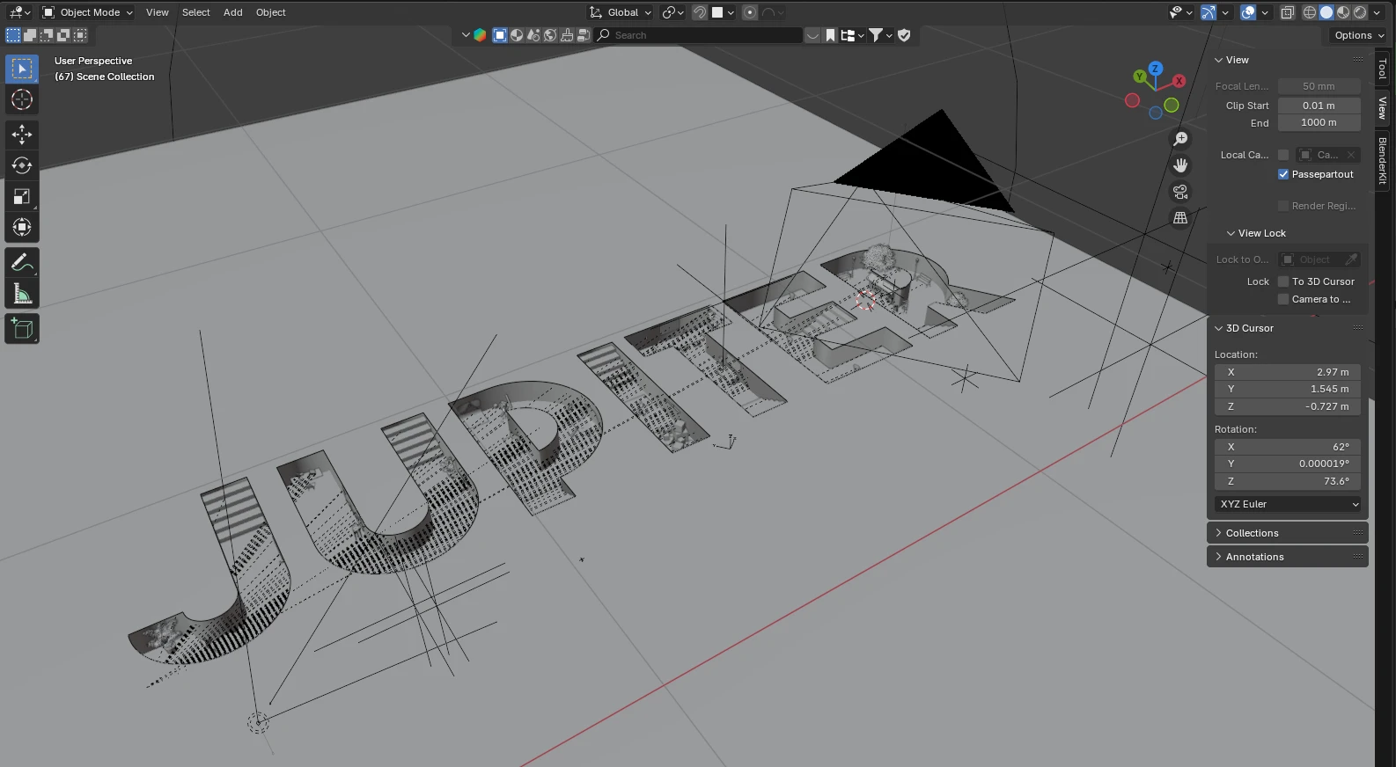Viewport: 1396px width, 767px height.
Task: Select the Scale tool
Action: [x=22, y=196]
